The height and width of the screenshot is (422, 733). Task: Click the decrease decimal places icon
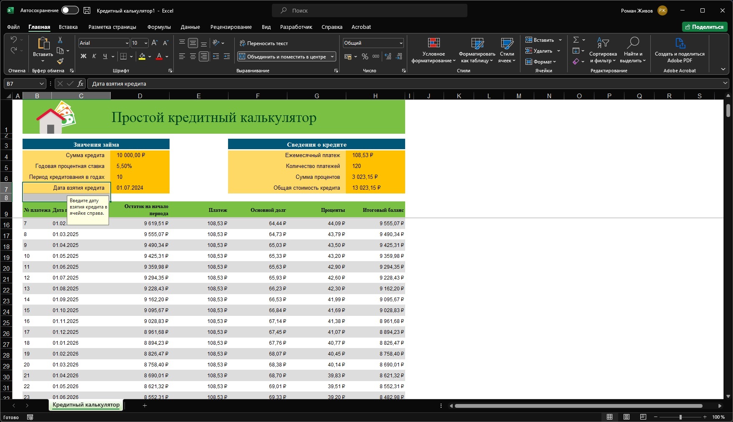[x=399, y=56]
